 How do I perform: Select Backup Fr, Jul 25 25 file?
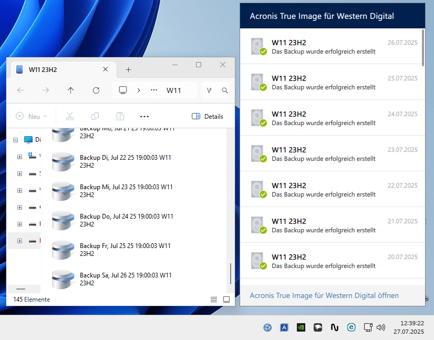pos(125,250)
